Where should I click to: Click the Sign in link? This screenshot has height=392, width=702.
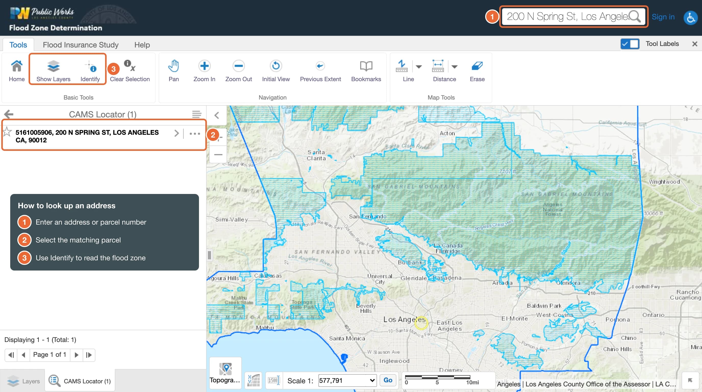(663, 17)
